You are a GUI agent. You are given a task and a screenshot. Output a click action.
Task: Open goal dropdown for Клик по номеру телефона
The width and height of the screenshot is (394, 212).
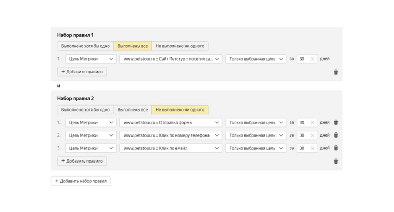(x=171, y=135)
